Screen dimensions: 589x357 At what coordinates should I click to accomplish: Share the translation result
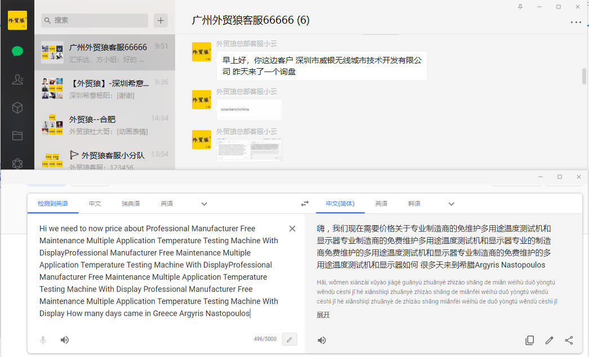tap(569, 340)
